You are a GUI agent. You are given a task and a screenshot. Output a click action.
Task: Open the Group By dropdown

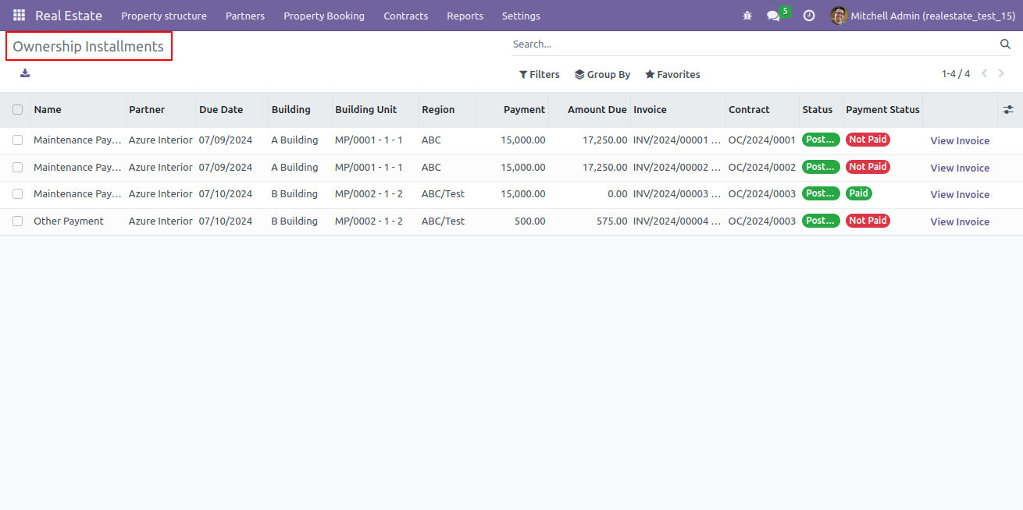pos(603,75)
